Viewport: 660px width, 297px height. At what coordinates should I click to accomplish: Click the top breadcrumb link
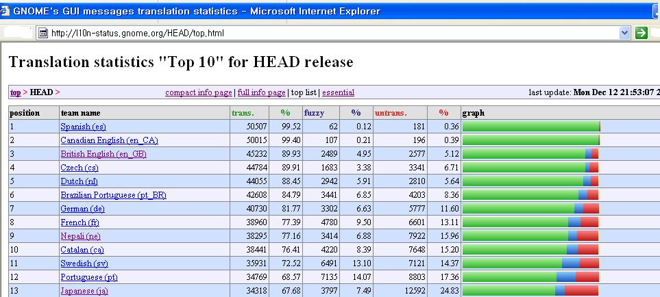point(15,92)
